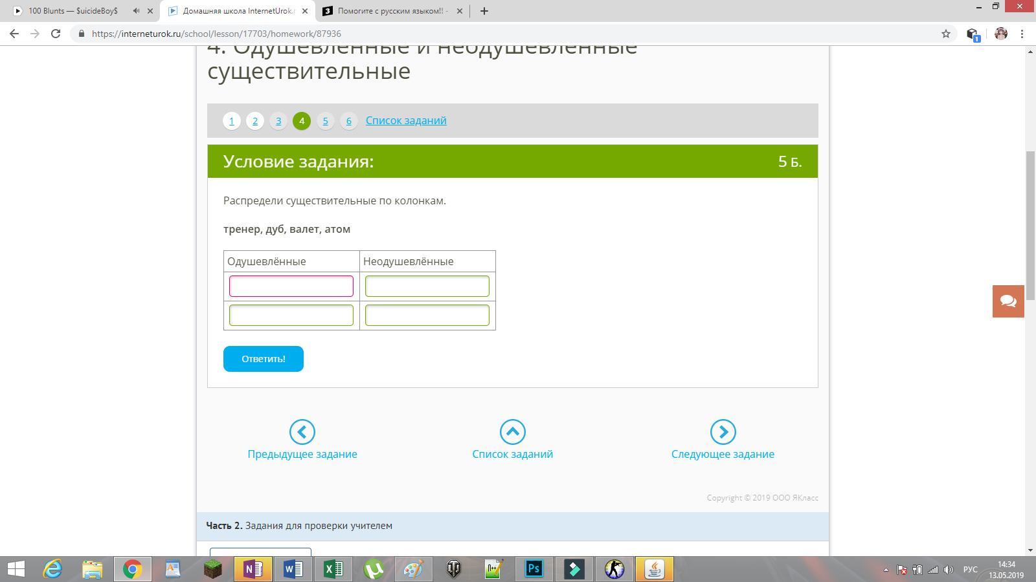Click the previous task arrow icon
The width and height of the screenshot is (1036, 582).
pos(302,432)
